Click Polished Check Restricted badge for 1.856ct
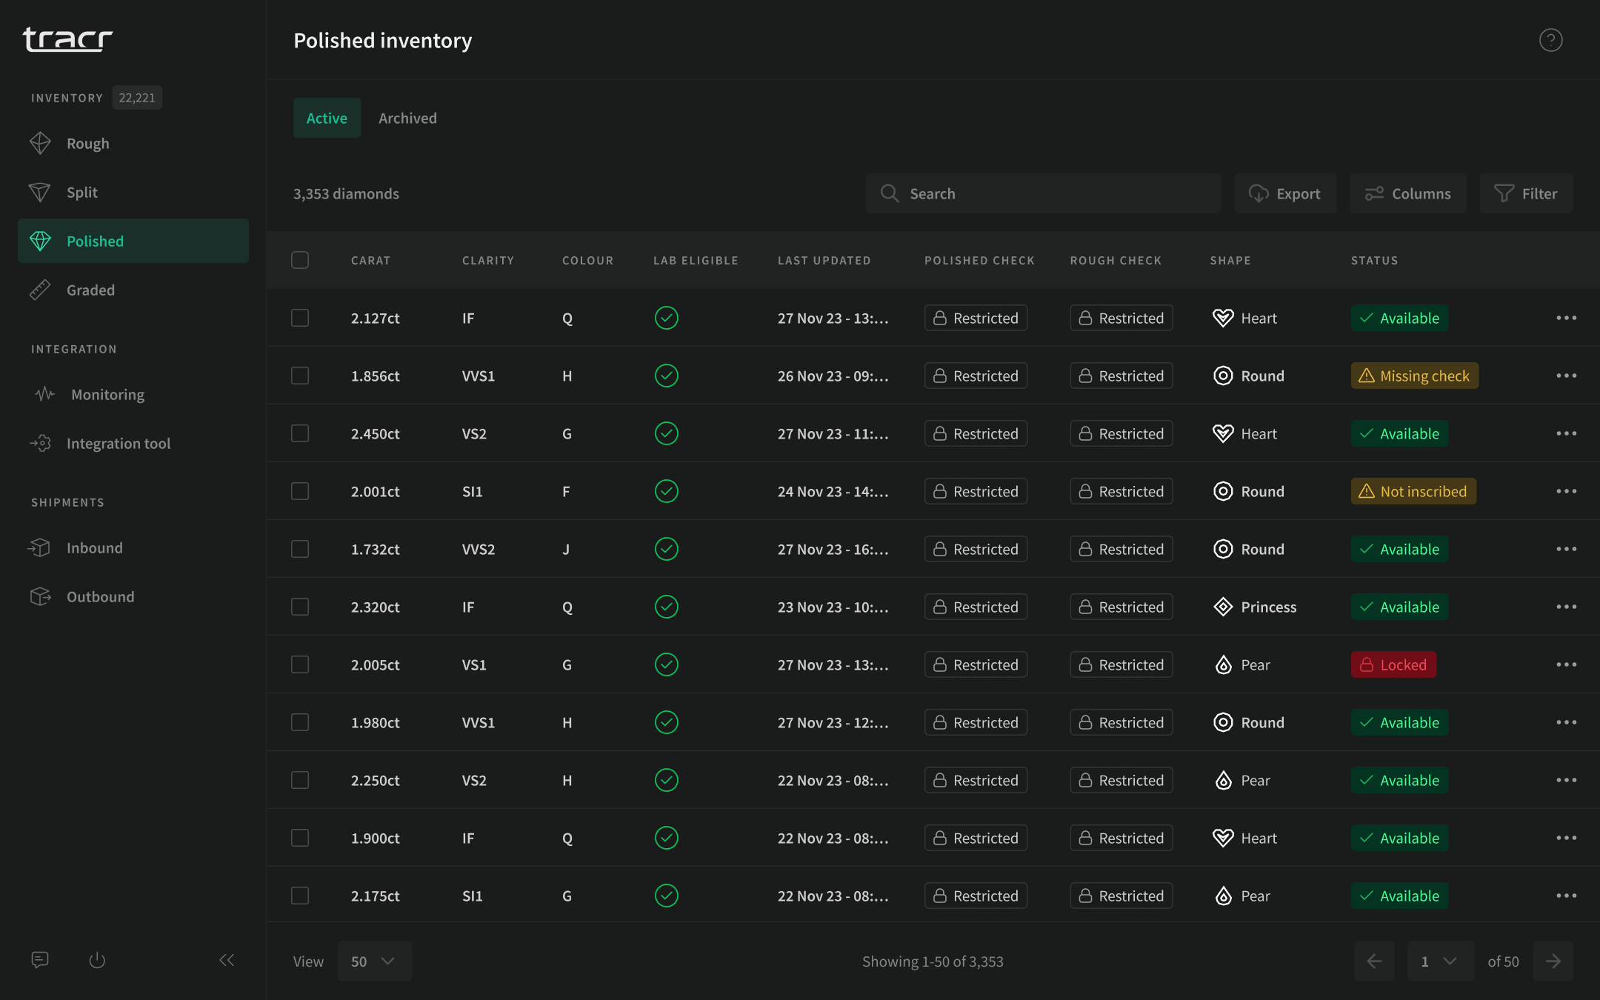The height and width of the screenshot is (1000, 1600). (x=976, y=376)
